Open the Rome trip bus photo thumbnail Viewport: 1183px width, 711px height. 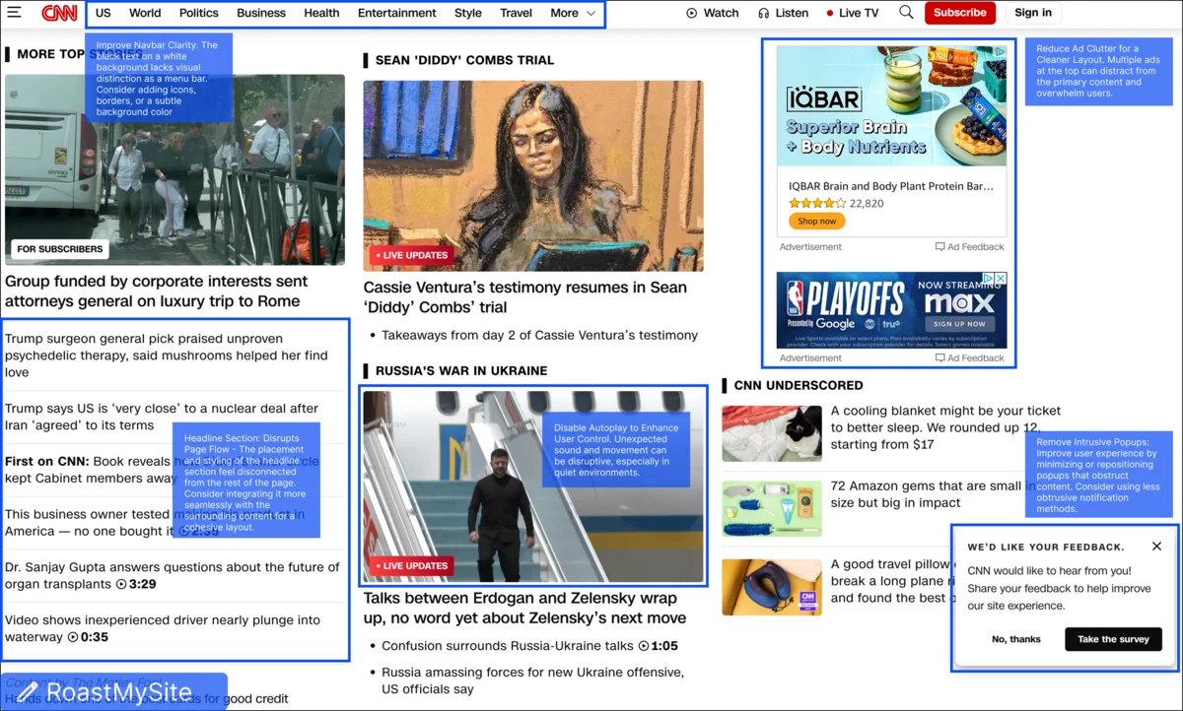point(174,169)
